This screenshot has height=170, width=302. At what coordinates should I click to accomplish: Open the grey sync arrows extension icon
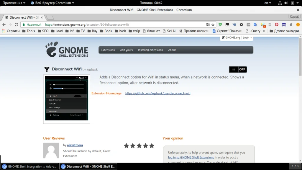pyautogui.click(x=270, y=25)
